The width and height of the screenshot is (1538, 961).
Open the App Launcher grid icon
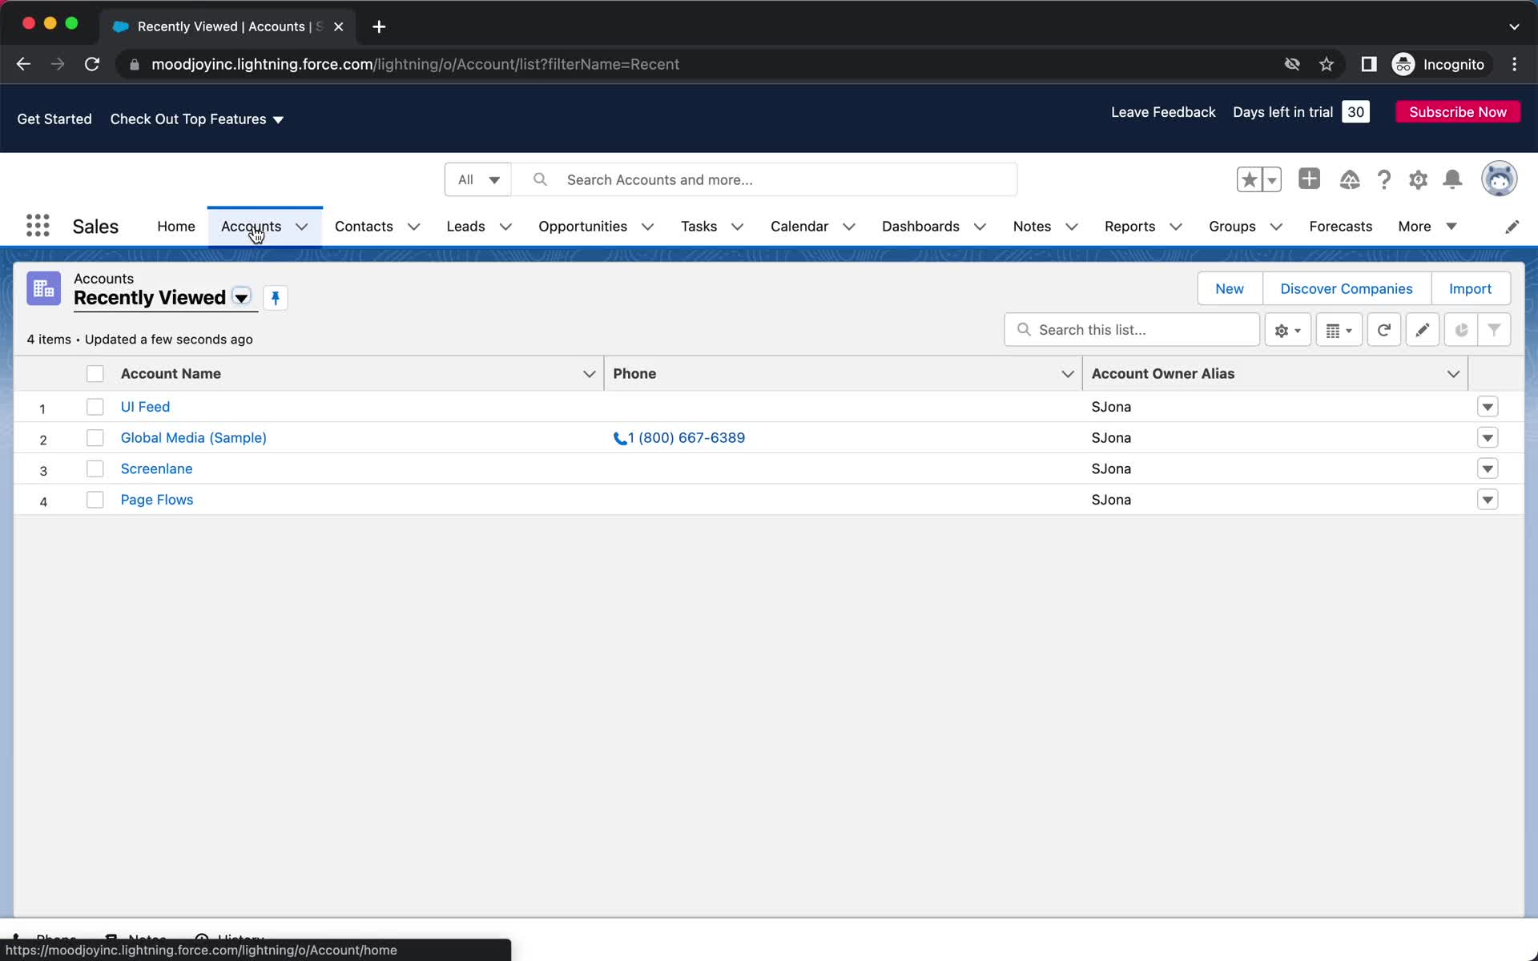[x=38, y=226]
